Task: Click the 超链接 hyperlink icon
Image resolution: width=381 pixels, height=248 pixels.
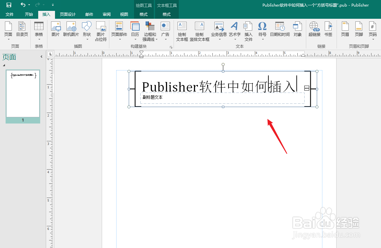Action: [x=314, y=29]
